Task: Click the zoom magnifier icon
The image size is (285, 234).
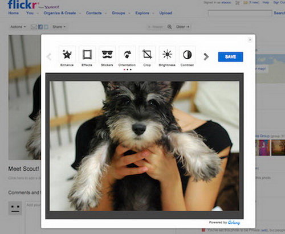Action: (x=169, y=27)
